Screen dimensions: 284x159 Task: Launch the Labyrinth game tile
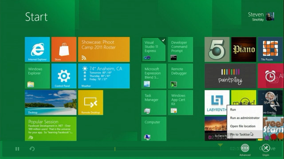(216, 102)
